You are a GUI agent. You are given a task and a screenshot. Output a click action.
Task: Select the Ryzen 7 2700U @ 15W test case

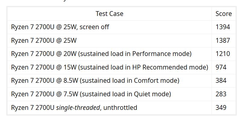click(110, 67)
